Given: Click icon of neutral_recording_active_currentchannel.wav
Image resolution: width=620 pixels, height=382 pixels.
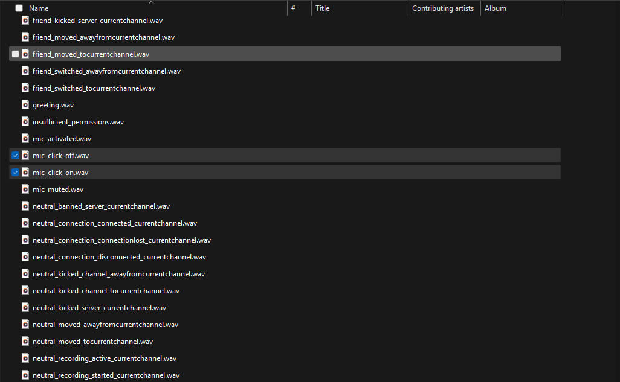Looking at the screenshot, I should pos(25,358).
